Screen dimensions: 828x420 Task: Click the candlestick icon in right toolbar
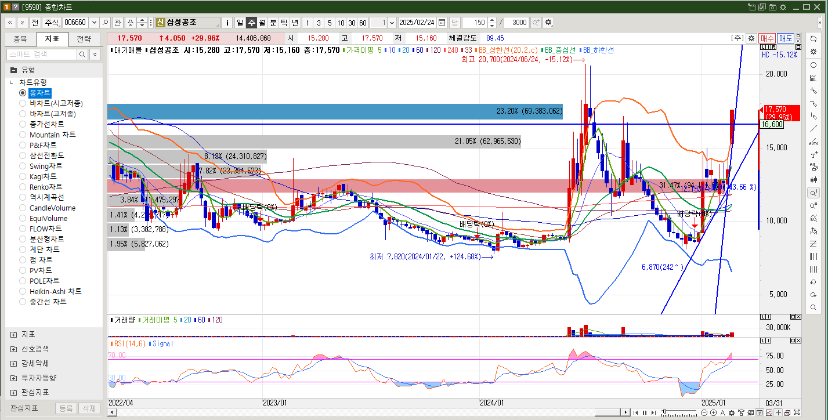pyautogui.click(x=813, y=180)
